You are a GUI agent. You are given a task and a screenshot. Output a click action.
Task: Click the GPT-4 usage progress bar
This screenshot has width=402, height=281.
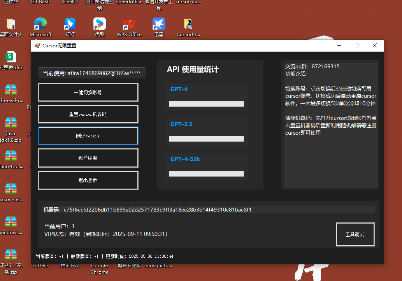coord(206,104)
